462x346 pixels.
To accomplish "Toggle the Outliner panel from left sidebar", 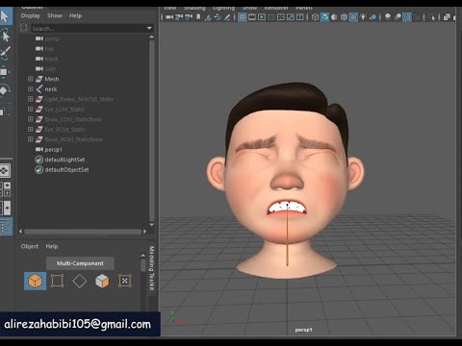I will point(5,227).
